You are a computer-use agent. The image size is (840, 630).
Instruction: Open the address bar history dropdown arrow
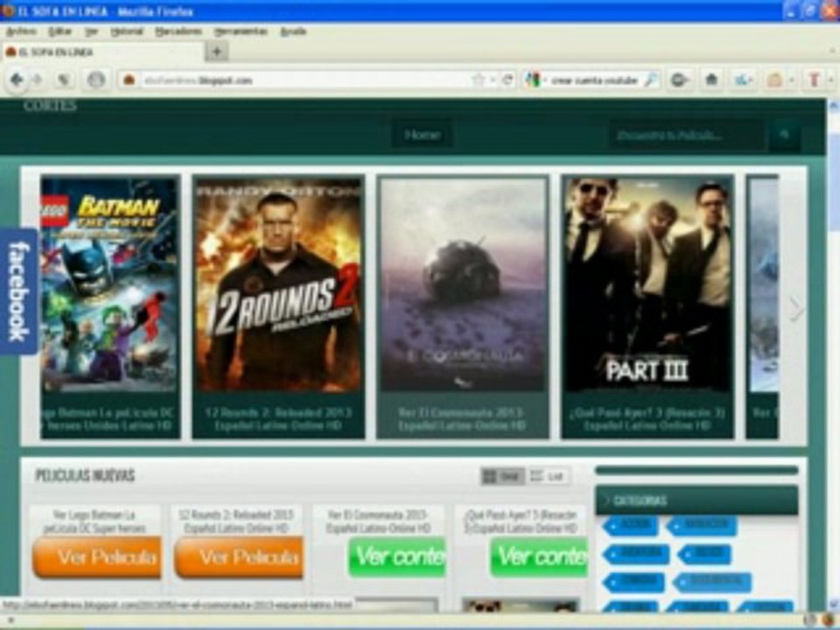(493, 80)
